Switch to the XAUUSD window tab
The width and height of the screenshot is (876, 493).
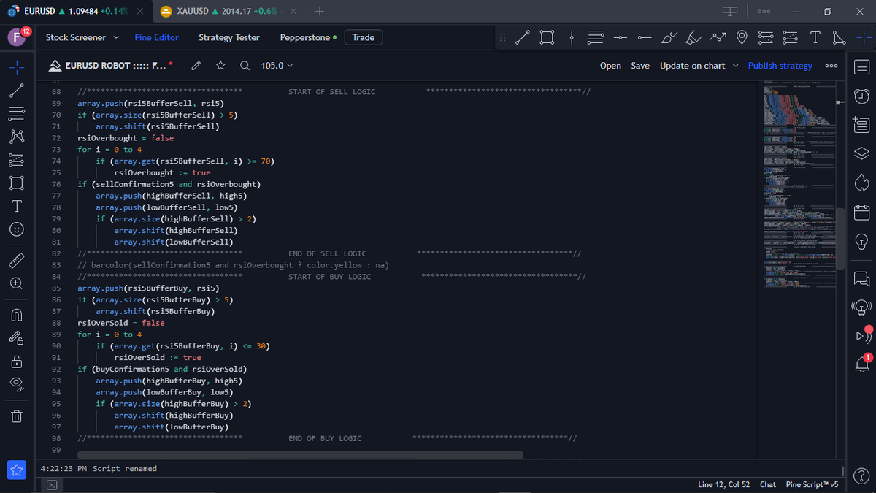pyautogui.click(x=228, y=12)
